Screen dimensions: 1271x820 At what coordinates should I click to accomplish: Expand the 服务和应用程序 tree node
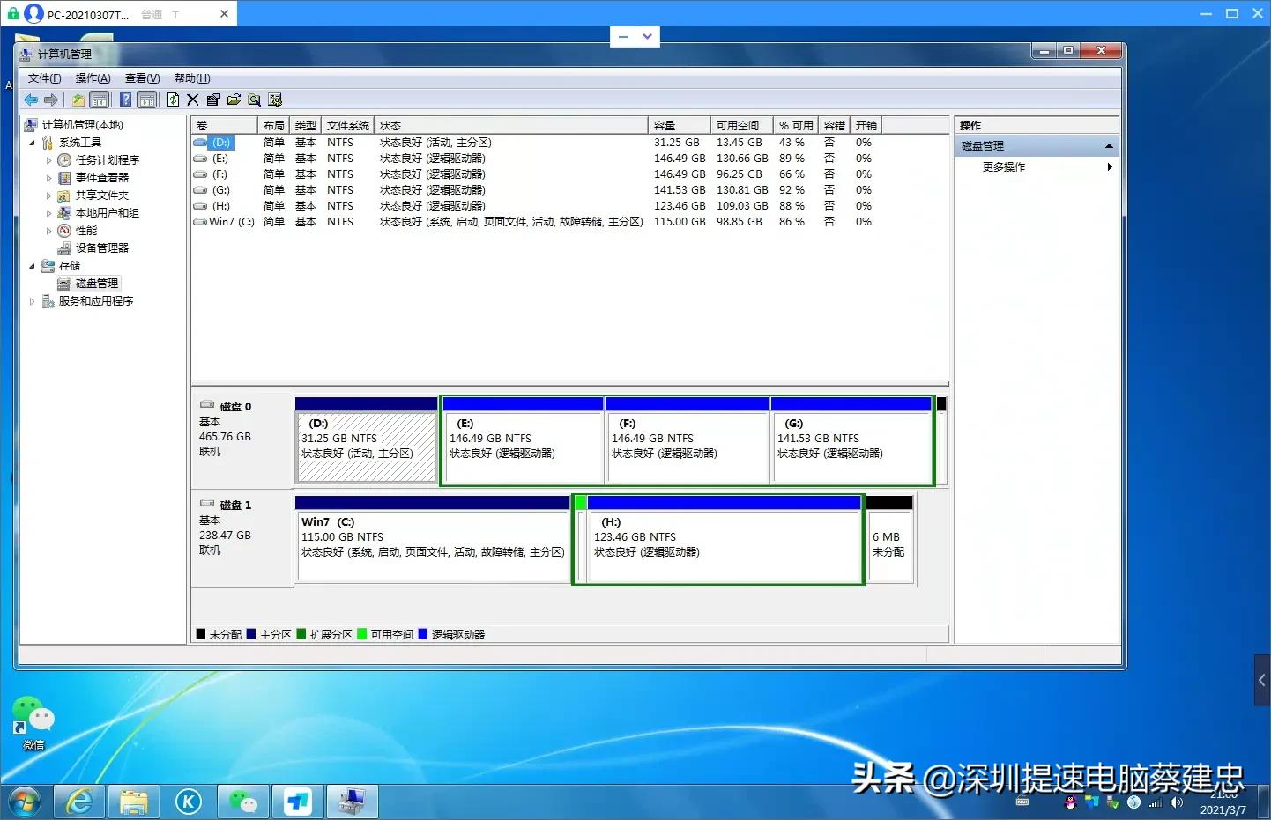33,301
